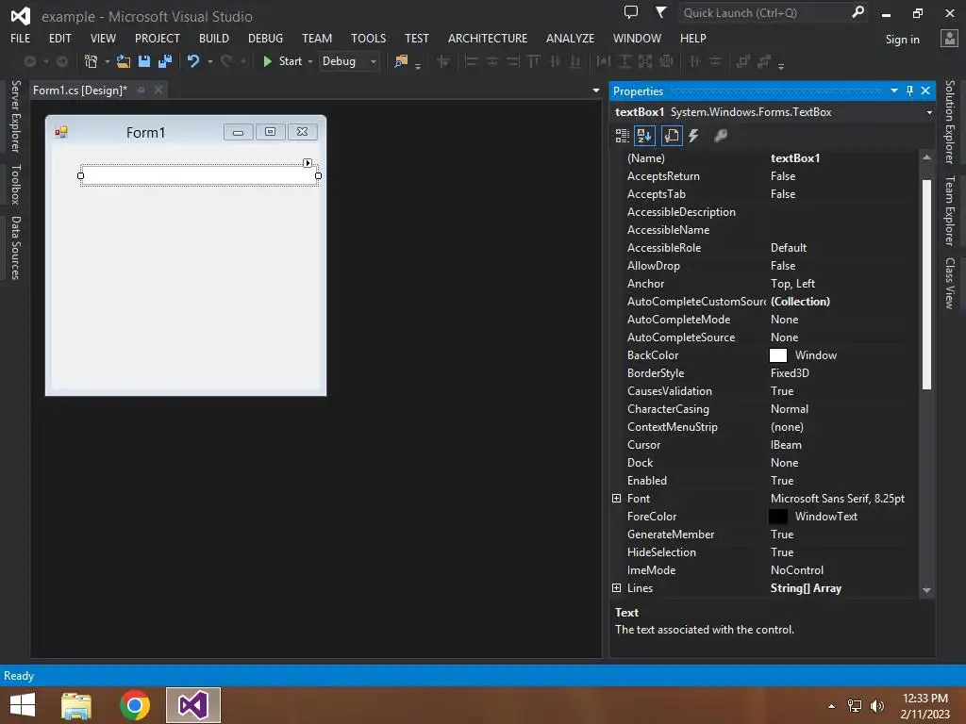Click the notifications filter funnel icon
The image size is (966, 724).
[660, 12]
